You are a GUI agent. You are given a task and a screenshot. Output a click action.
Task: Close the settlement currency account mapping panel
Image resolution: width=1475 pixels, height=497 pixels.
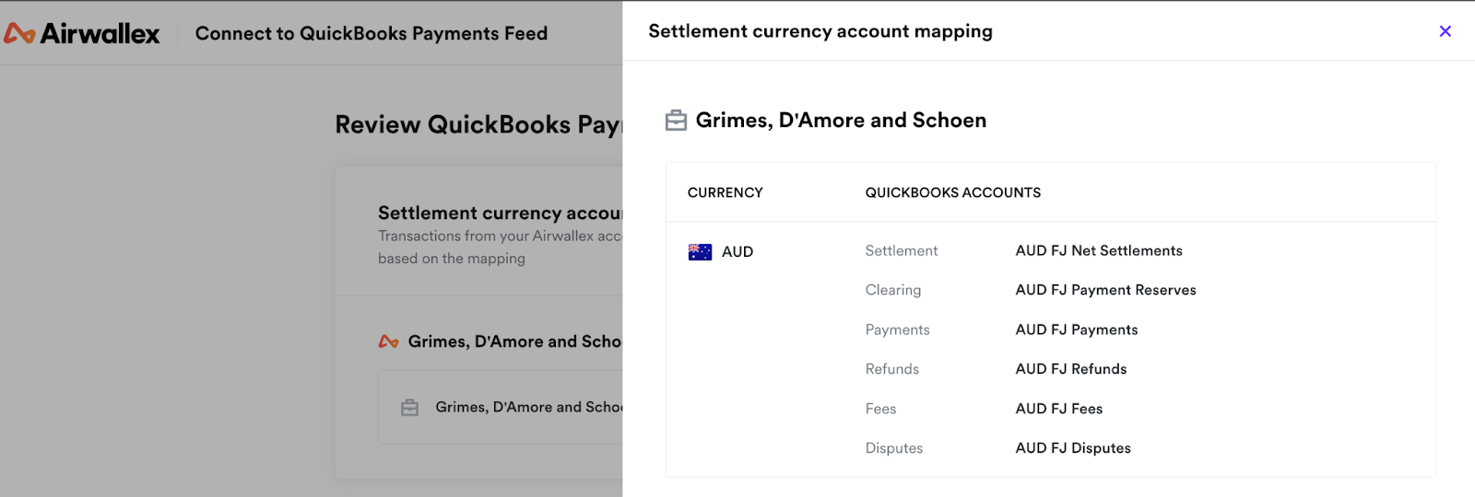pos(1445,31)
